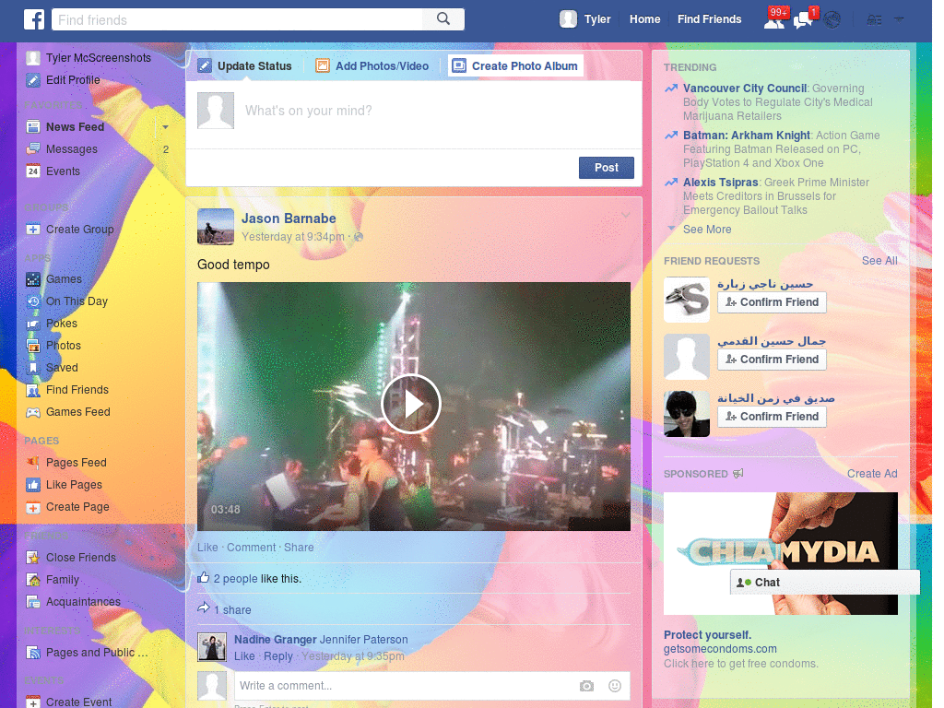
Task: Open post audience globe selector
Action: click(x=359, y=237)
